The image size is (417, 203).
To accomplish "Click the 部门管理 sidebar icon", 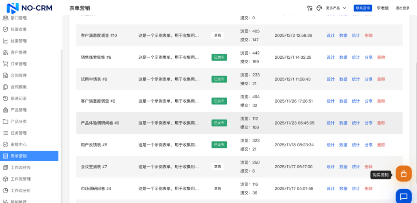I will 5,18.
